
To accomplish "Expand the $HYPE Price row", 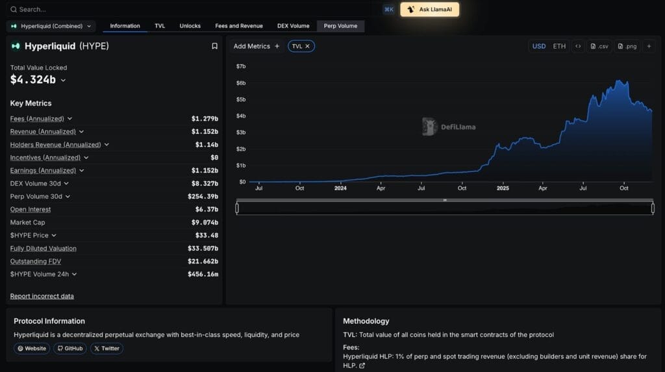I will tap(54, 236).
